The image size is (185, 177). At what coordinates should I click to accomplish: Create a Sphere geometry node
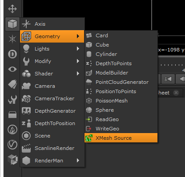121,110
